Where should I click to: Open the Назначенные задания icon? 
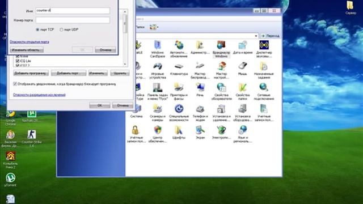(264, 70)
